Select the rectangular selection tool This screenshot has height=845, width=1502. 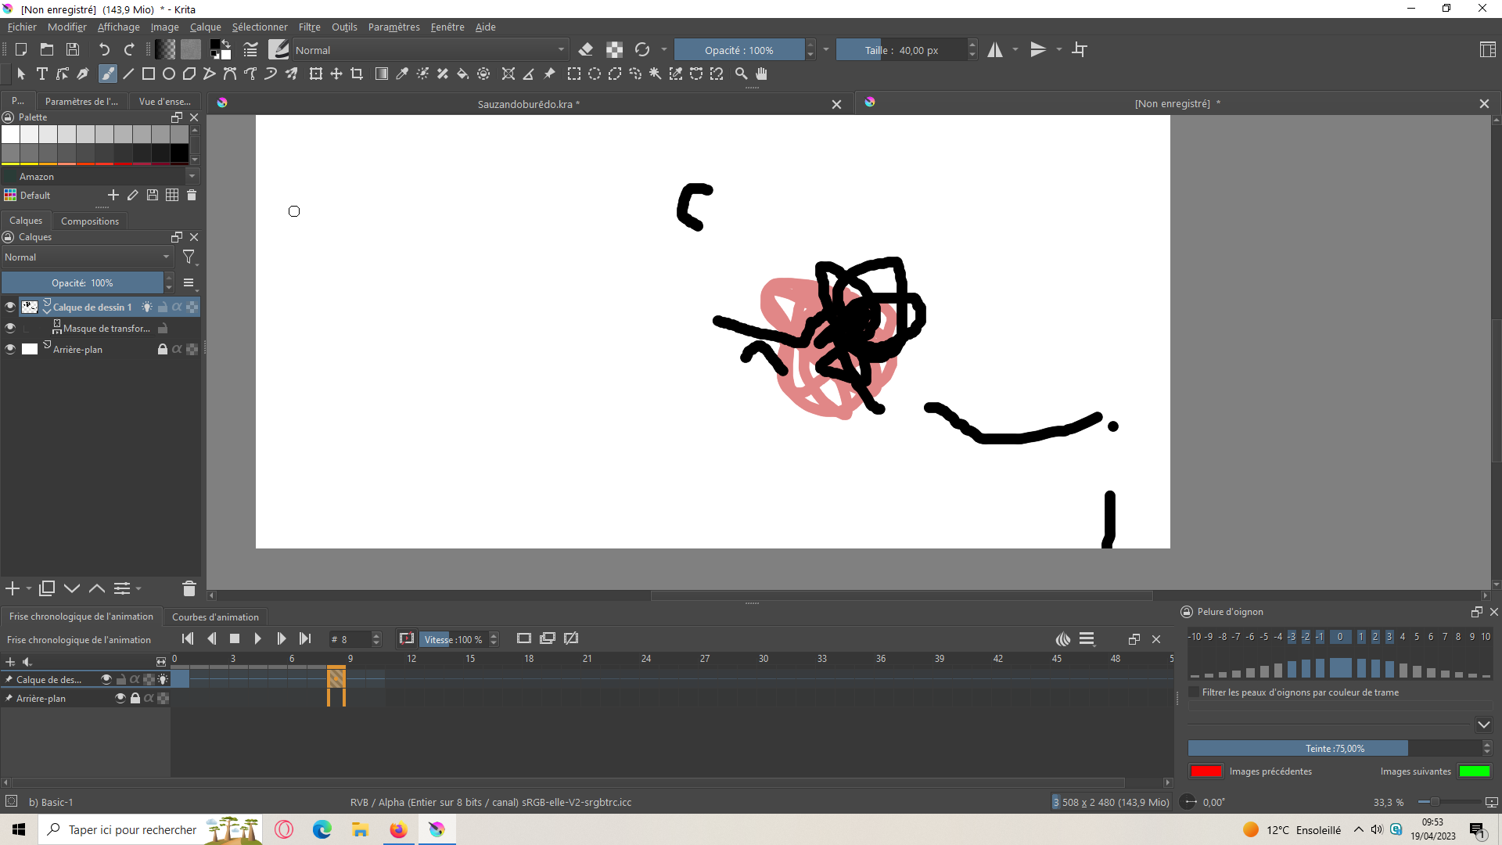tap(573, 74)
